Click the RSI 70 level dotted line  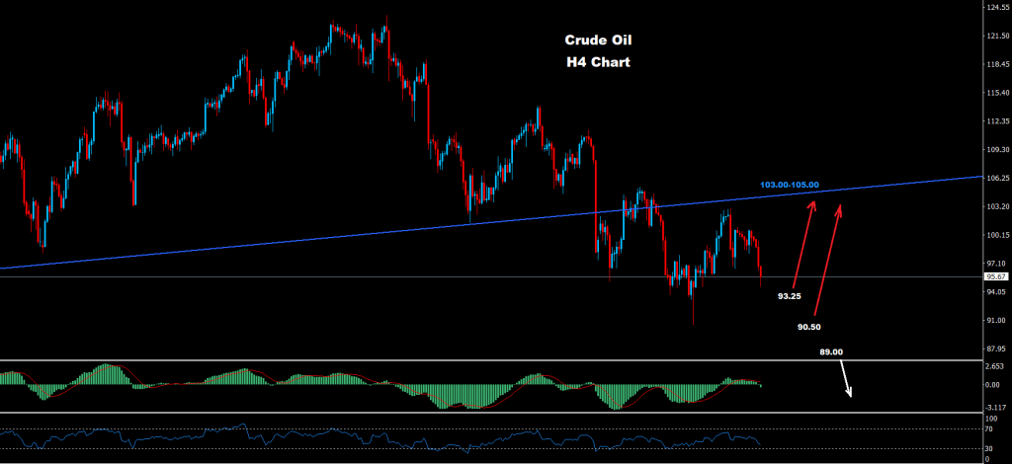tap(490, 429)
